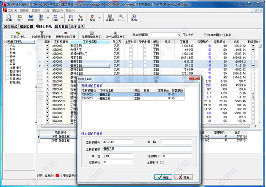Close the 归并工料机 dialog with its X button
The image size is (266, 187).
tap(194, 78)
